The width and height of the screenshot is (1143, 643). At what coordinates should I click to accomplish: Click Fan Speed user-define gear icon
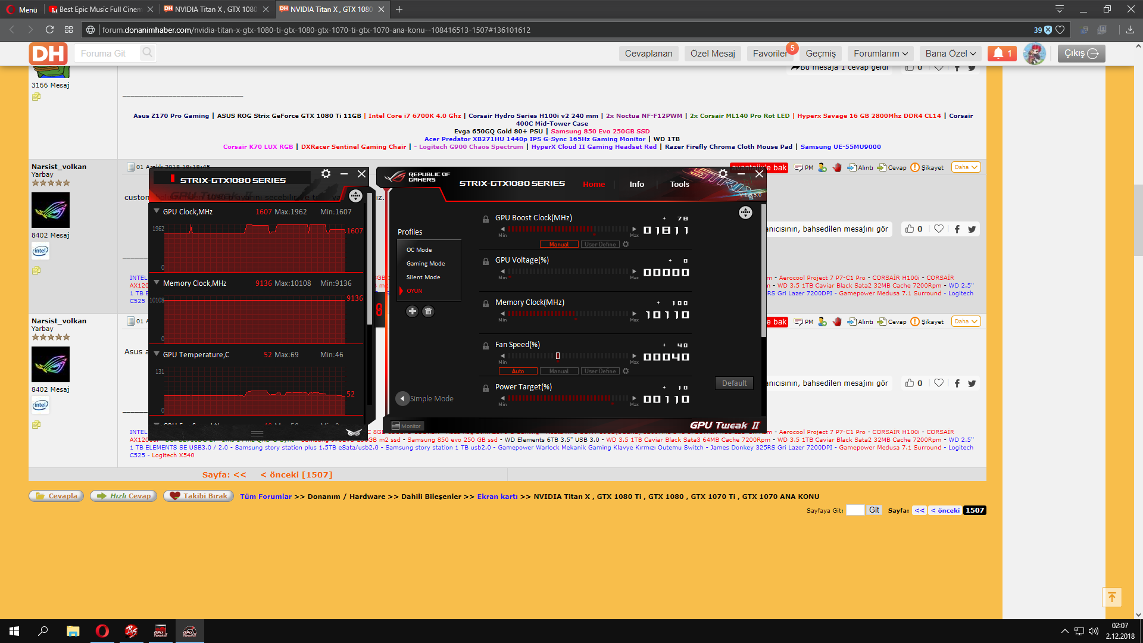pyautogui.click(x=626, y=371)
